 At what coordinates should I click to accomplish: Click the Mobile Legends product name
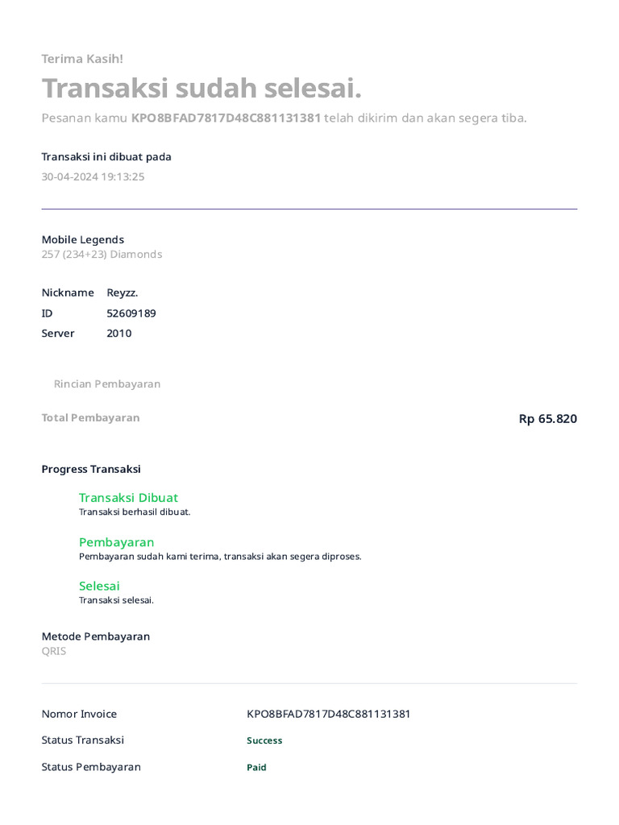pyautogui.click(x=83, y=239)
